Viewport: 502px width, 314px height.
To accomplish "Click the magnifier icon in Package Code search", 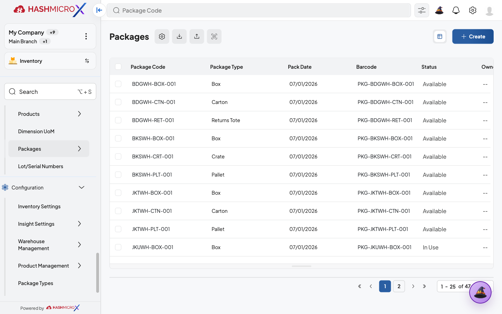I will 116,10.
